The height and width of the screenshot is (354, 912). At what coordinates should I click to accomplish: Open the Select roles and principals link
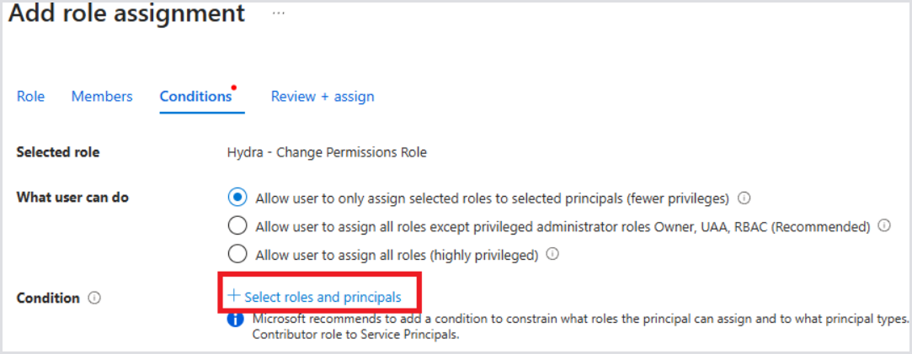(x=323, y=297)
